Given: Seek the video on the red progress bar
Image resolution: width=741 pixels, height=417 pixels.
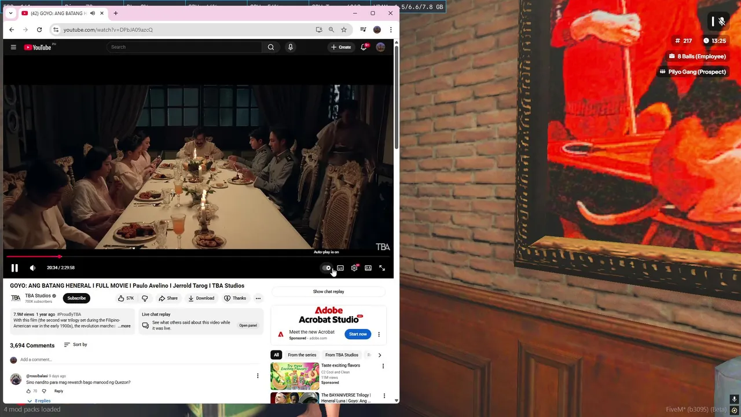Looking at the screenshot, I should point(198,257).
